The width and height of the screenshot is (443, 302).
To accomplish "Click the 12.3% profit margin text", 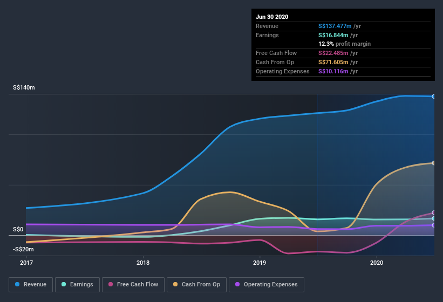I will pos(344,44).
